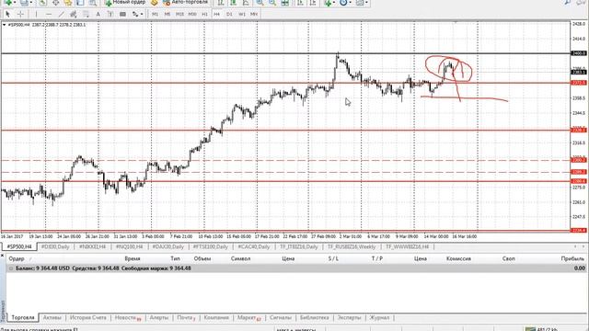Expand the periods dropdown arrow
This screenshot has height=331, width=589.
click(x=350, y=2)
